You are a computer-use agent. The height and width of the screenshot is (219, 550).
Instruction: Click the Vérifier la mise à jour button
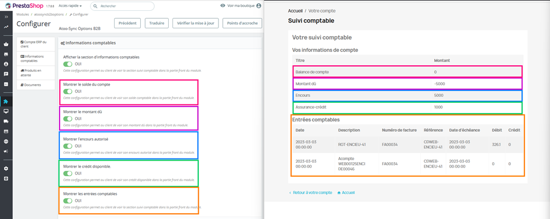coord(195,23)
